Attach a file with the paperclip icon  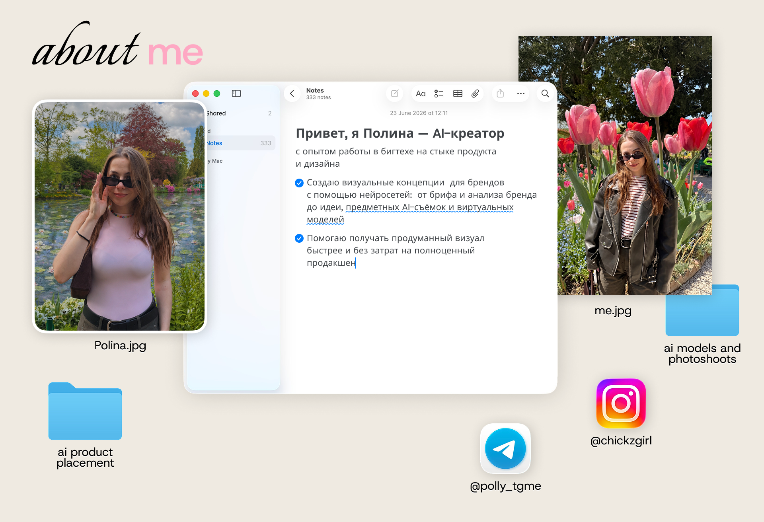tap(475, 93)
